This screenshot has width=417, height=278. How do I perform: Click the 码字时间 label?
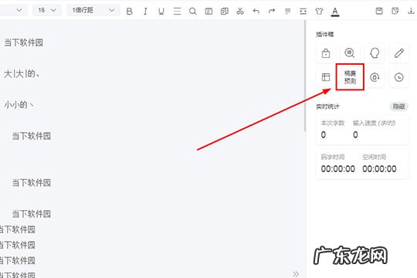coord(333,157)
